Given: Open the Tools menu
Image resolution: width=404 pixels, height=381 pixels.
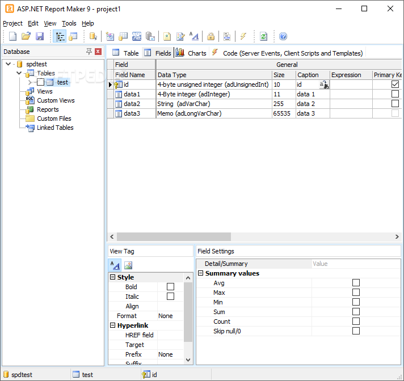Looking at the screenshot, I should click(69, 23).
